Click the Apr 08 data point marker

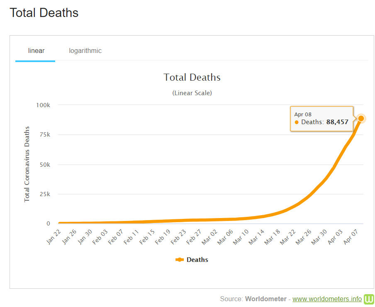coord(361,118)
